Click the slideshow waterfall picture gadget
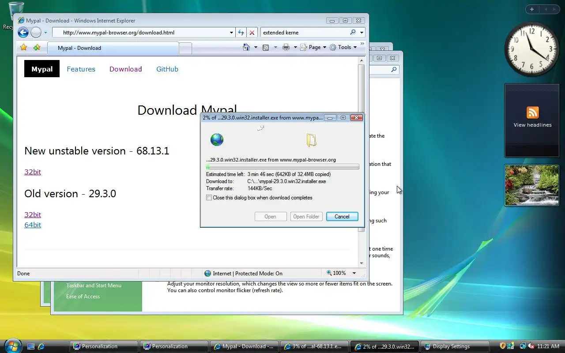This screenshot has height=353, width=565. [532, 185]
